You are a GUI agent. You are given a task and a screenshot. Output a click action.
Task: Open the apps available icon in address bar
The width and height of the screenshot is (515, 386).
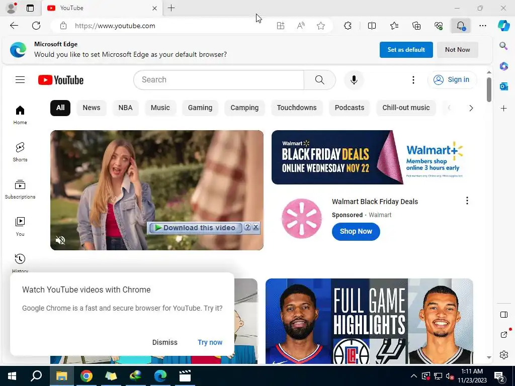click(280, 26)
